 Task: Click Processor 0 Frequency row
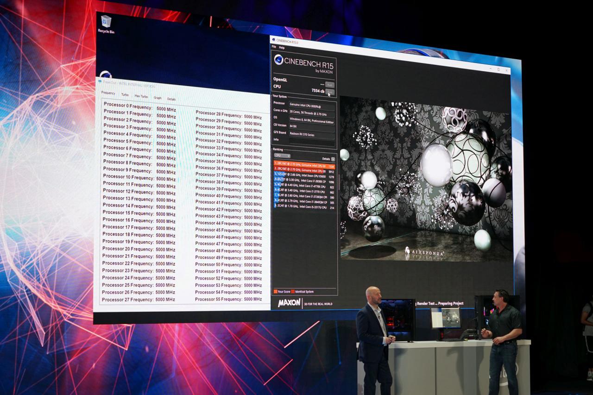[139, 107]
